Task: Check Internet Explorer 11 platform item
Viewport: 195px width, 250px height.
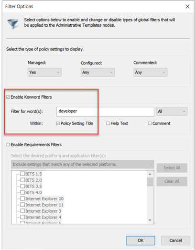Action: click(22, 205)
